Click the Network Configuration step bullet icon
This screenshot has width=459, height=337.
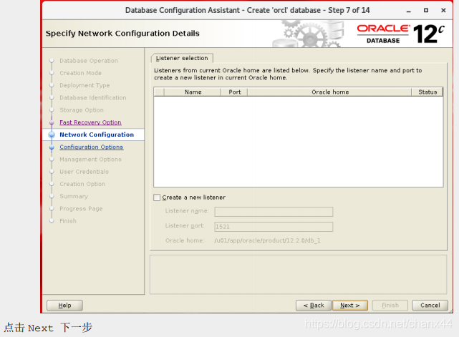(x=52, y=135)
